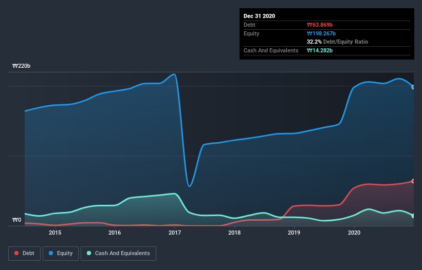The image size is (422, 270).
Task: Click the ₩0 y-axis label
Action: click(16, 220)
